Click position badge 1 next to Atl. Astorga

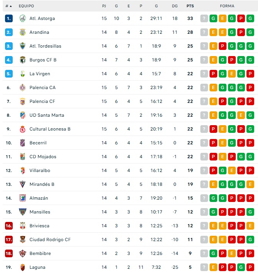click(x=9, y=18)
